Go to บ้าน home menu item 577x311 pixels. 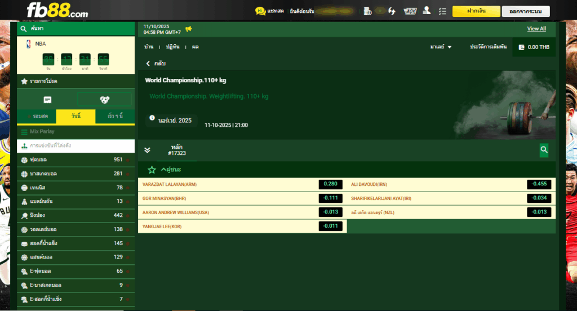click(x=149, y=47)
